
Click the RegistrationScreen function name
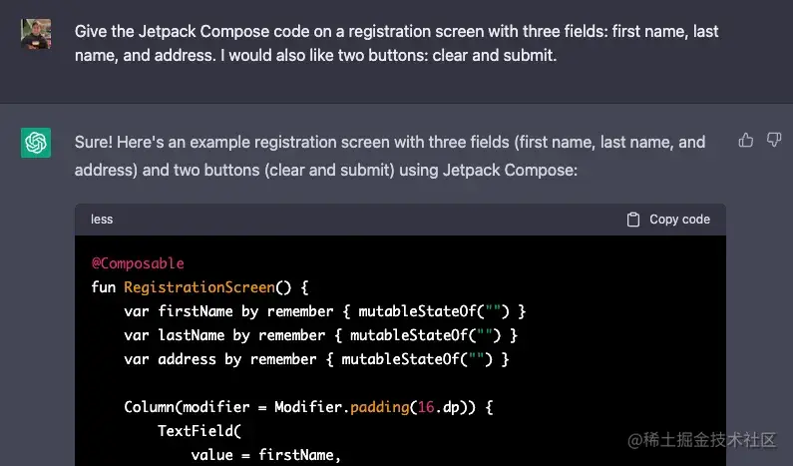tap(199, 287)
